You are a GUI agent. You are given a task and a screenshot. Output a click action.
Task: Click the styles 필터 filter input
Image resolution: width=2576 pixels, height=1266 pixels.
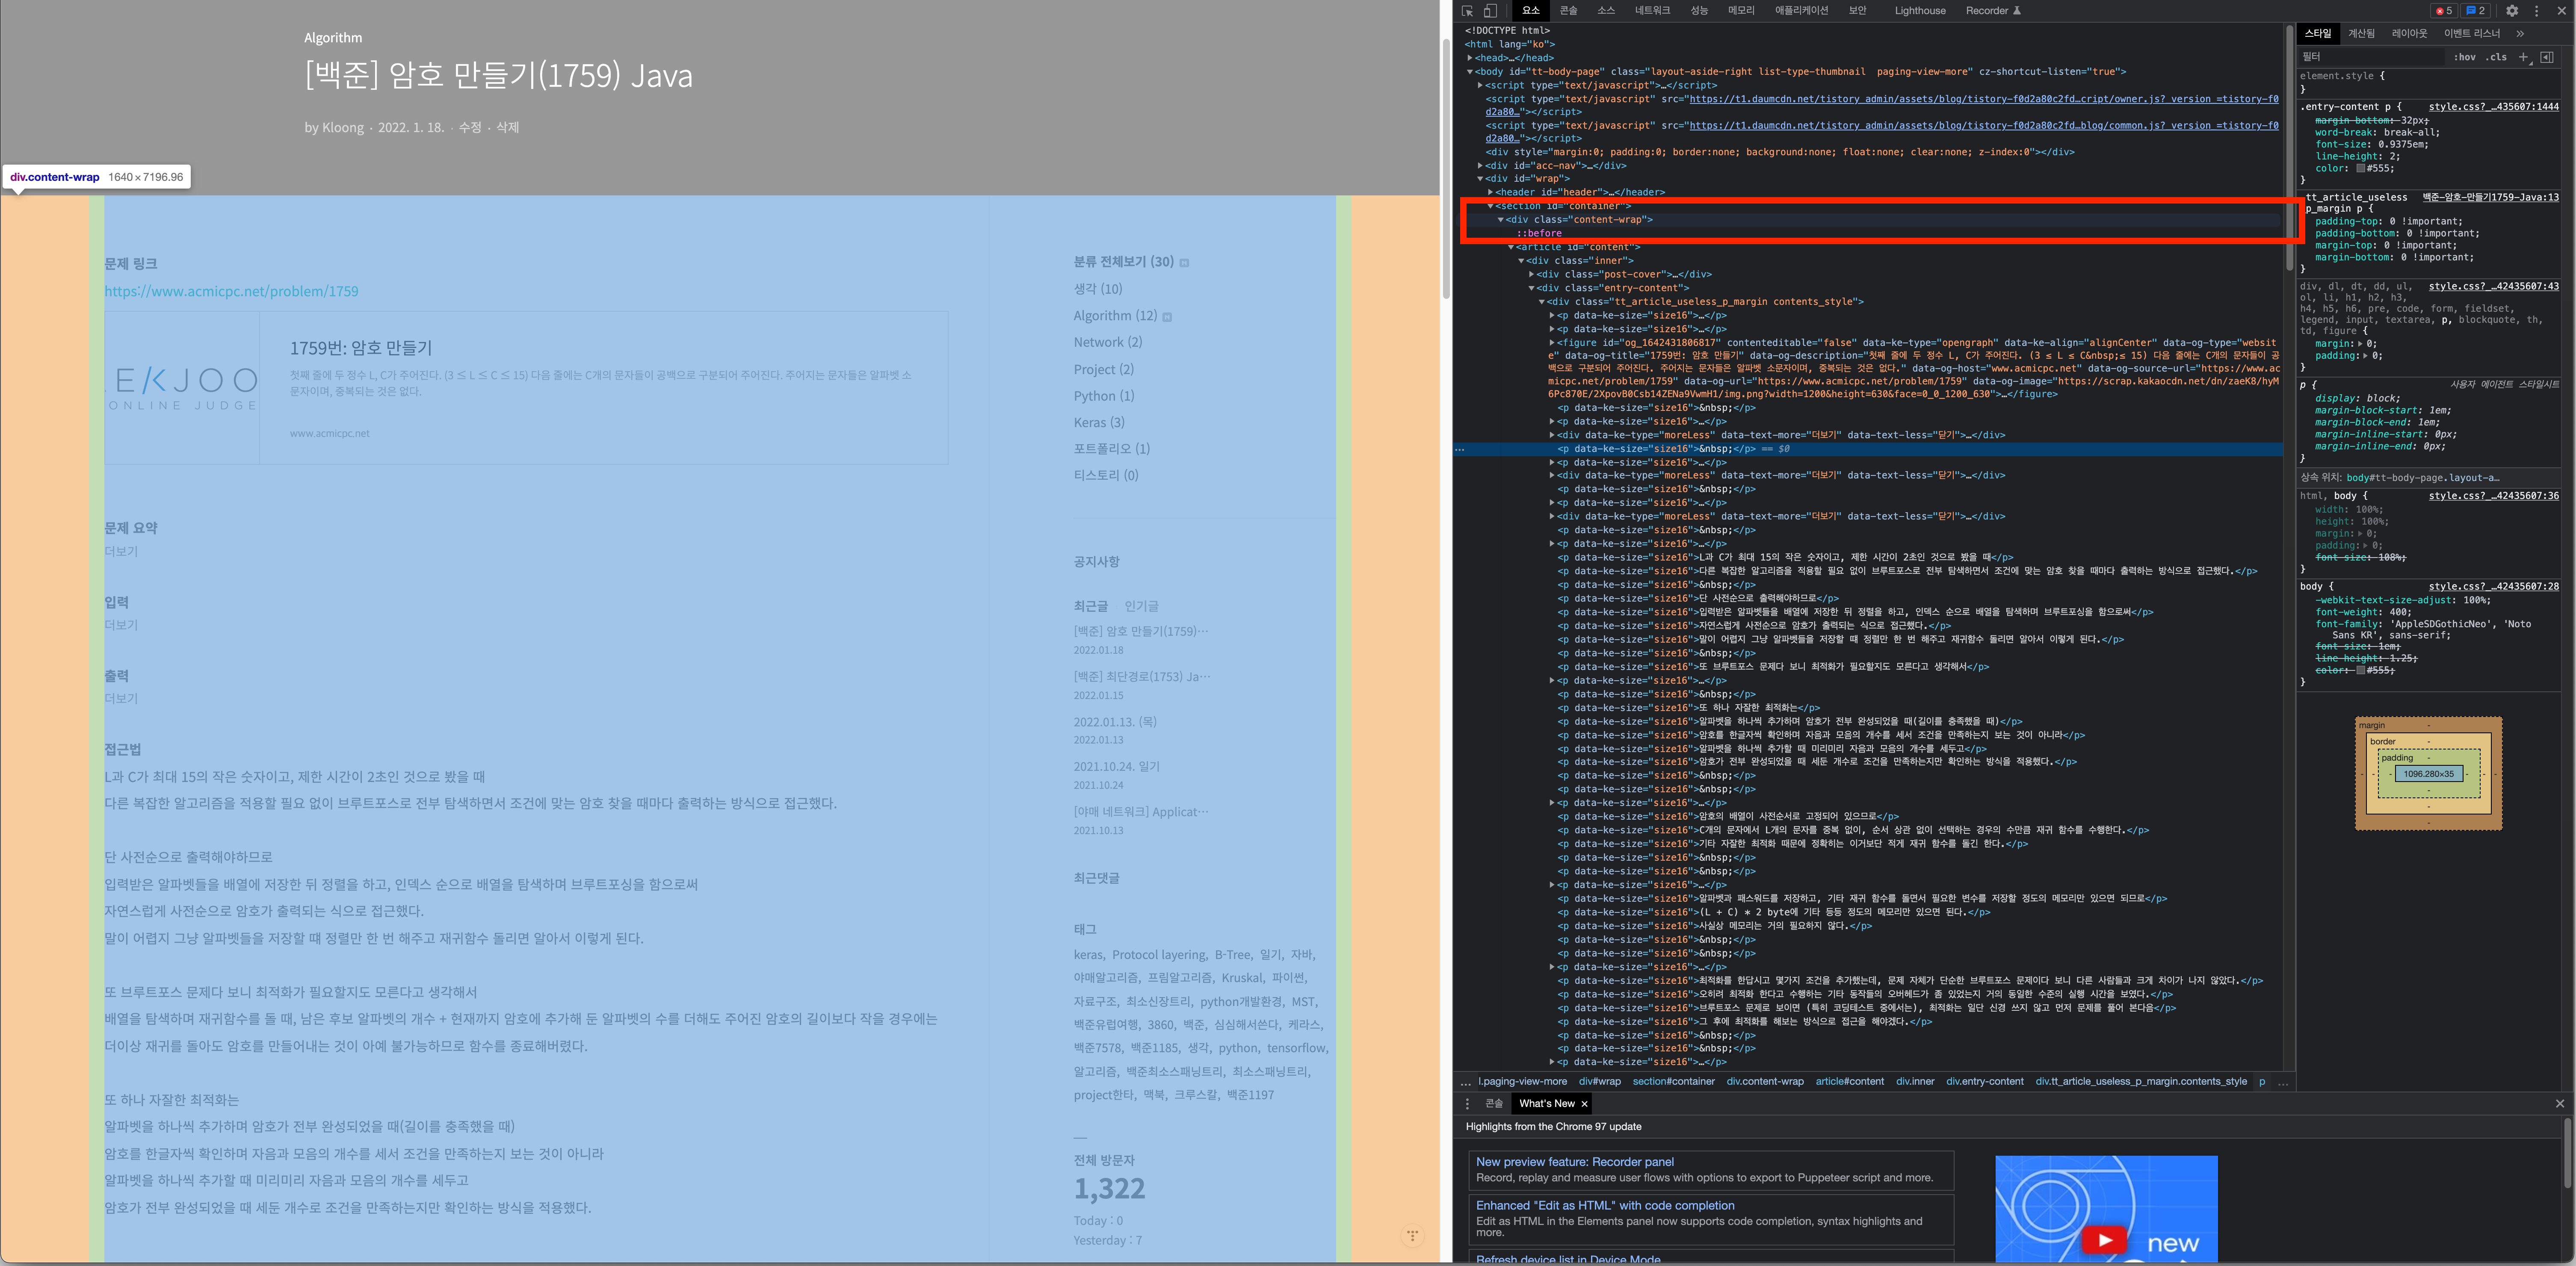point(2370,57)
